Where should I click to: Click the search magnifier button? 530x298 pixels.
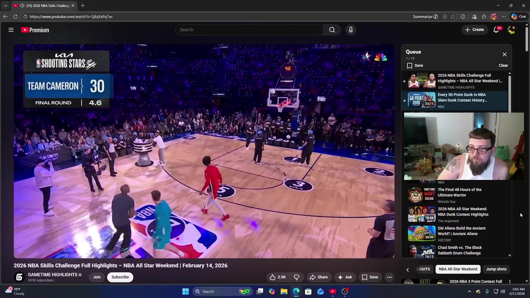(x=332, y=30)
